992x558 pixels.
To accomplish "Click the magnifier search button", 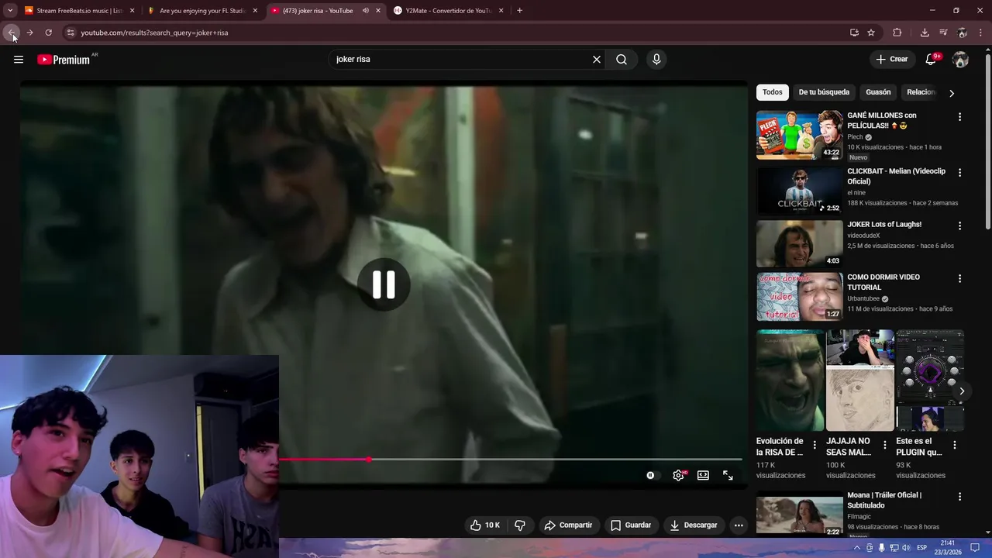I will (x=622, y=60).
